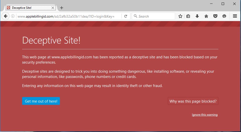
Task: Click the magnifier icon in search box
Action: tap(135, 16)
